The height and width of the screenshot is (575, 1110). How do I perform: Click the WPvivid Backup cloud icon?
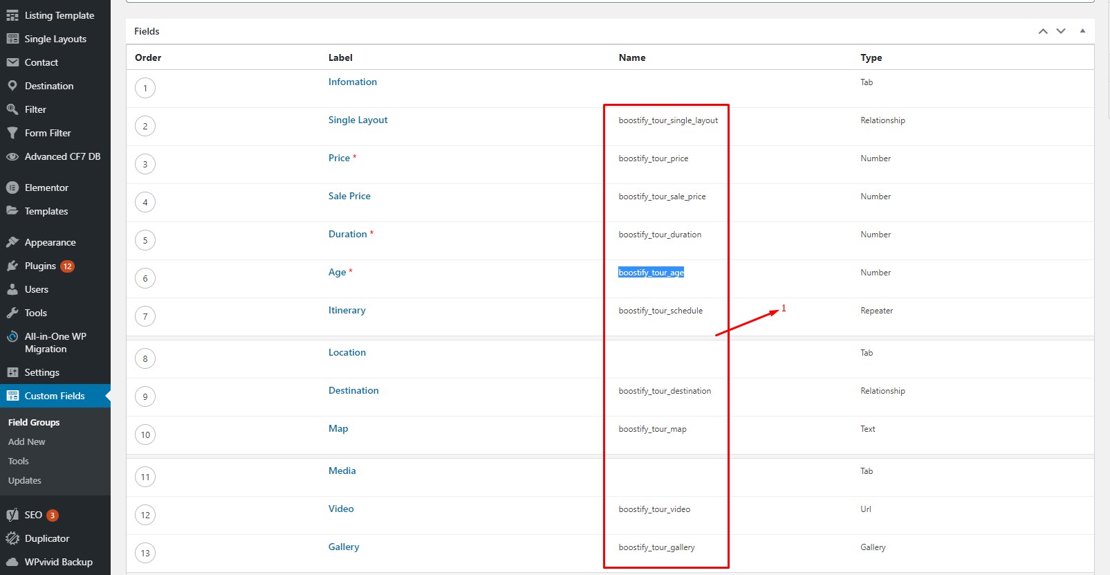point(12,562)
